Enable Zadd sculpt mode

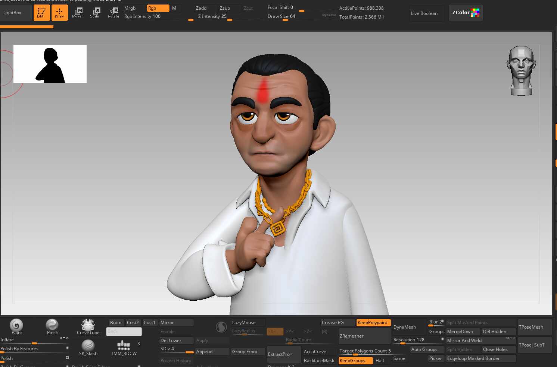pos(205,8)
